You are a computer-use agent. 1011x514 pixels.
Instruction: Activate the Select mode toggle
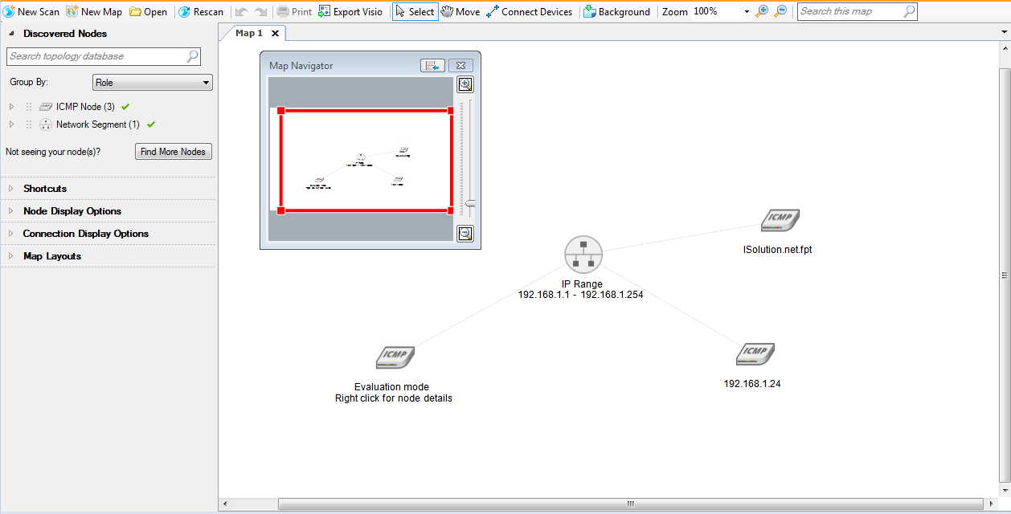[415, 11]
